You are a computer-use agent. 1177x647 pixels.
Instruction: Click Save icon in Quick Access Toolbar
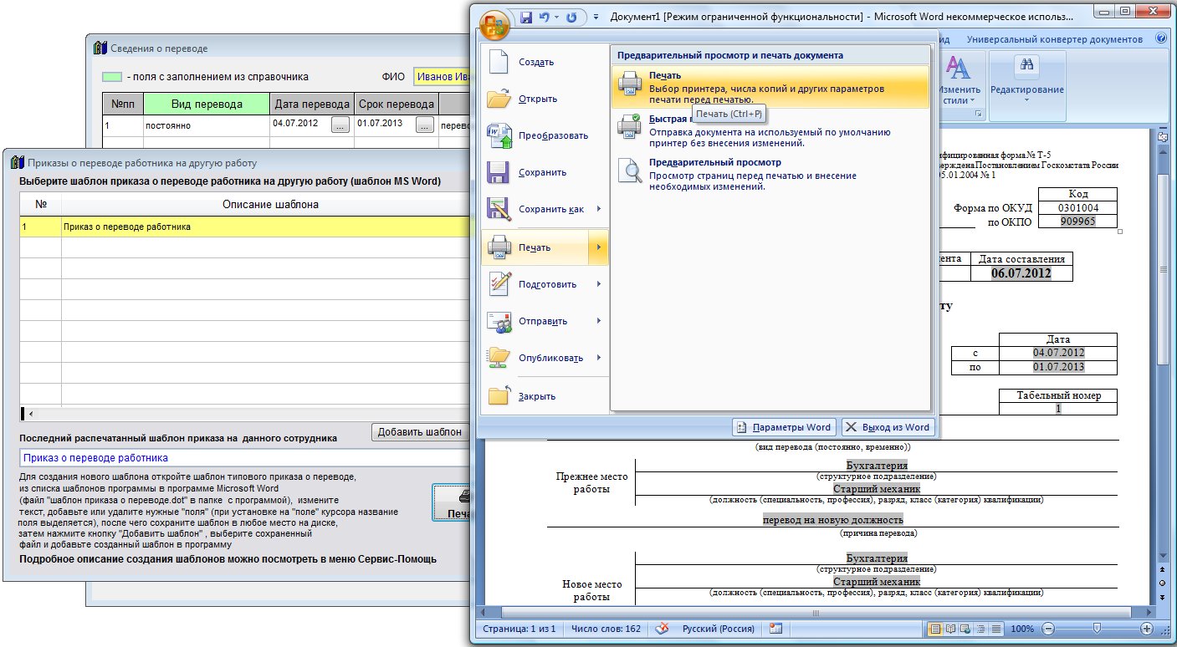point(527,17)
